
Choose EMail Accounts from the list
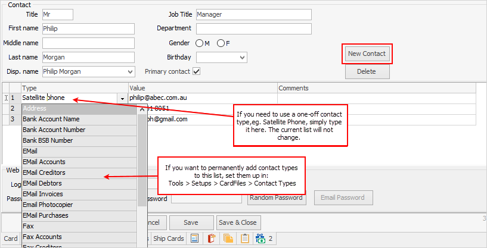79,162
